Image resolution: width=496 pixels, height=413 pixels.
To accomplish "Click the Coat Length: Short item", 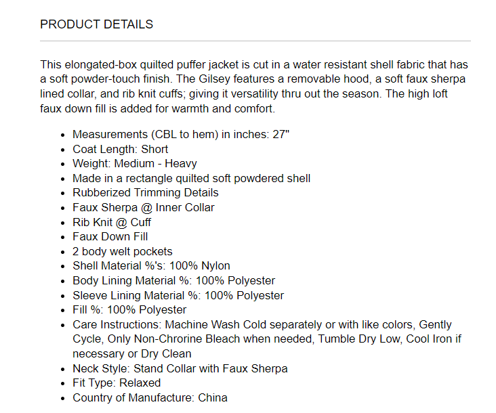I will (121, 149).
